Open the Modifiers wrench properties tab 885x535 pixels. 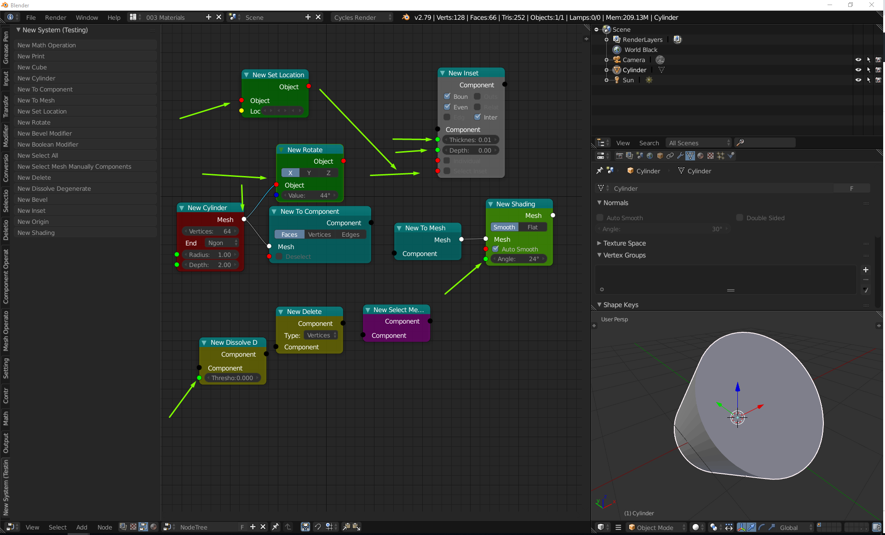click(x=680, y=156)
